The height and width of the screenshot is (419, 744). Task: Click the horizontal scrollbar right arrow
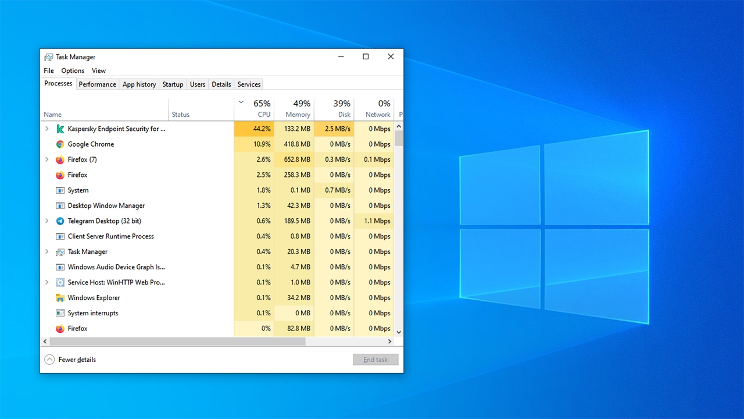pos(390,342)
